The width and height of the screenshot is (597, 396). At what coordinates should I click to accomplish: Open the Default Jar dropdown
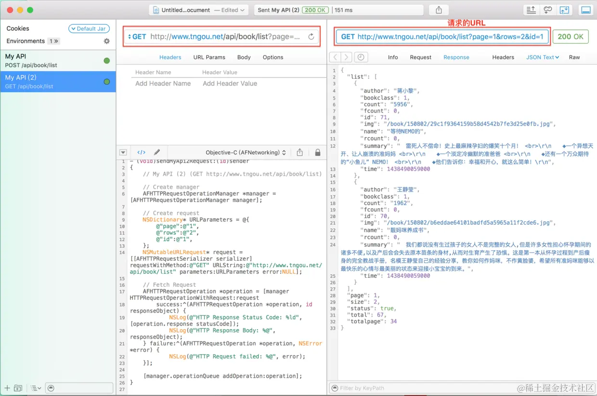89,28
